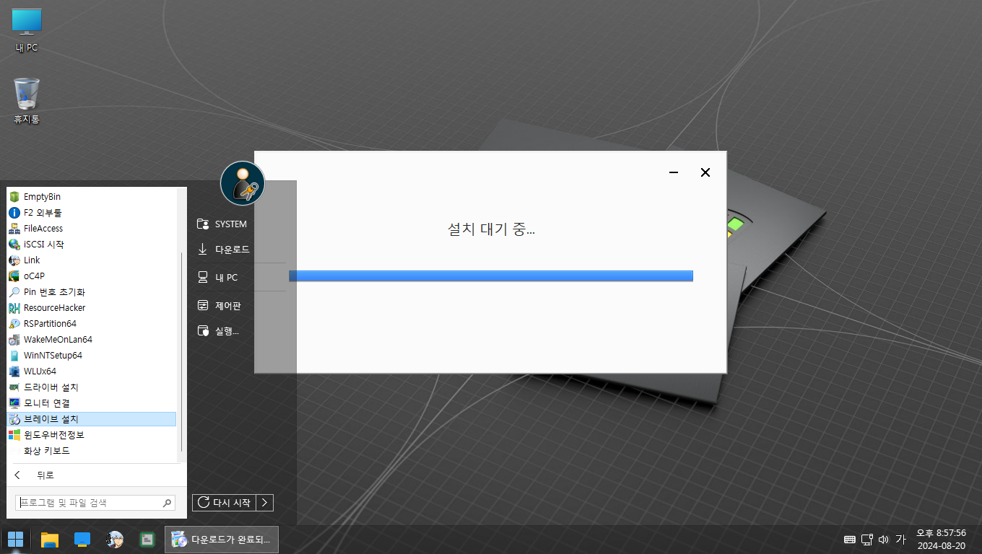Select 실행... run entry

point(218,331)
